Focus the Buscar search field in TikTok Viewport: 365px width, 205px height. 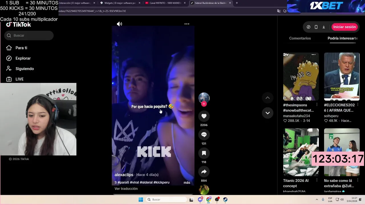(29, 36)
